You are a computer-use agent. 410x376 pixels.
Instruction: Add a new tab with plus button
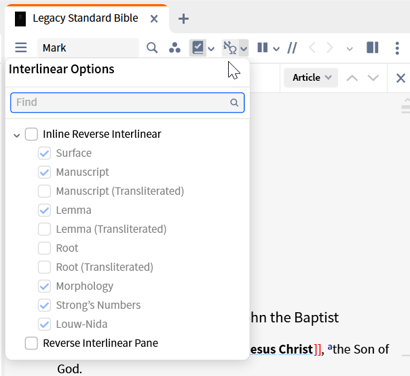pyautogui.click(x=183, y=19)
